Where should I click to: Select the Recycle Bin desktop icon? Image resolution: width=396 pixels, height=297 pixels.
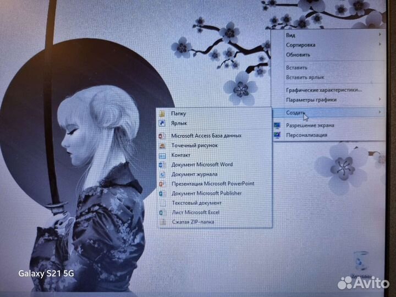click(361, 265)
